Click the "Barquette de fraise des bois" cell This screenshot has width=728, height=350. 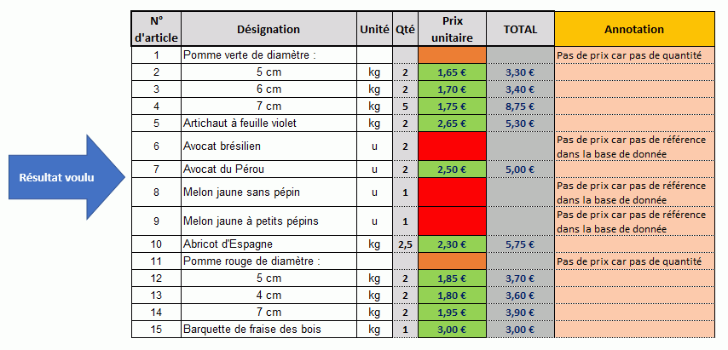coord(269,329)
